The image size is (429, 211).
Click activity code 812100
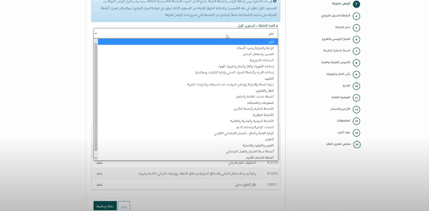point(273,163)
